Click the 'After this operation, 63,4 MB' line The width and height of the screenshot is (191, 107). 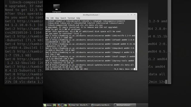point(84,32)
